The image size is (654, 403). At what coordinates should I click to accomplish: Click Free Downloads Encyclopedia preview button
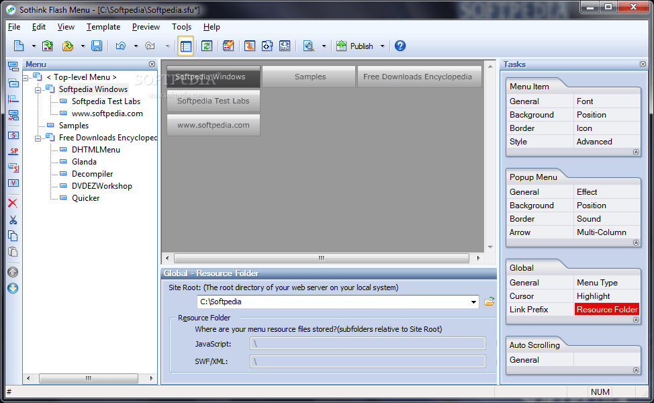[420, 77]
